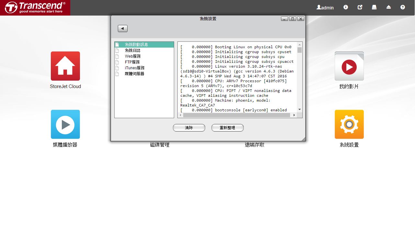Open the 我的影片 video folder icon

click(349, 66)
